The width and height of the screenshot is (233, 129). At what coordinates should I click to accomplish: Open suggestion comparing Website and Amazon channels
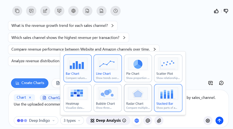tap(84, 49)
